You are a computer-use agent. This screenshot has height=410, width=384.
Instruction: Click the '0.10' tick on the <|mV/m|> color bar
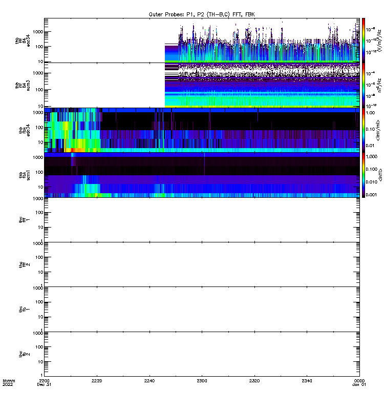(370, 129)
